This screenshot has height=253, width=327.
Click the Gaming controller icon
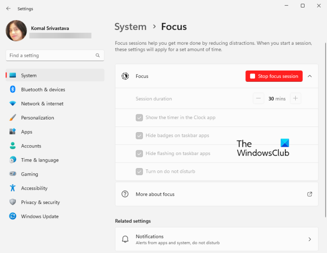[13, 174]
